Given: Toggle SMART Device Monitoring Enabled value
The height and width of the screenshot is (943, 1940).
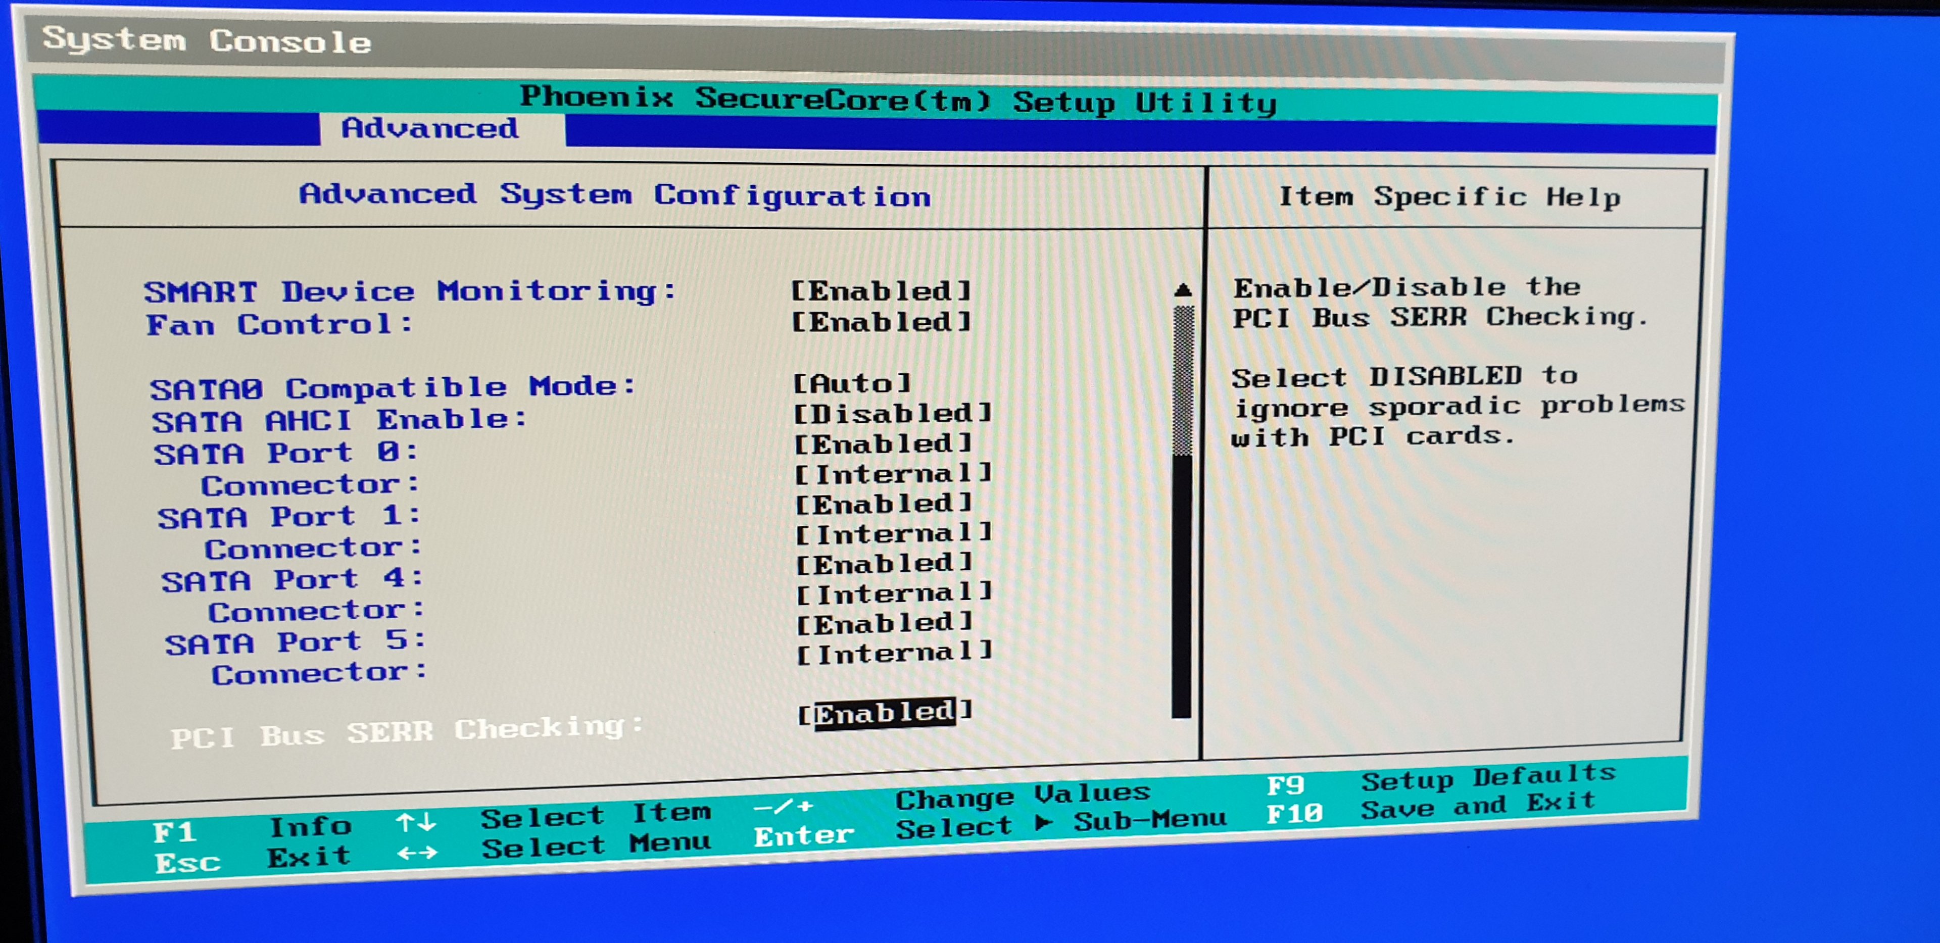Looking at the screenshot, I should (x=881, y=291).
